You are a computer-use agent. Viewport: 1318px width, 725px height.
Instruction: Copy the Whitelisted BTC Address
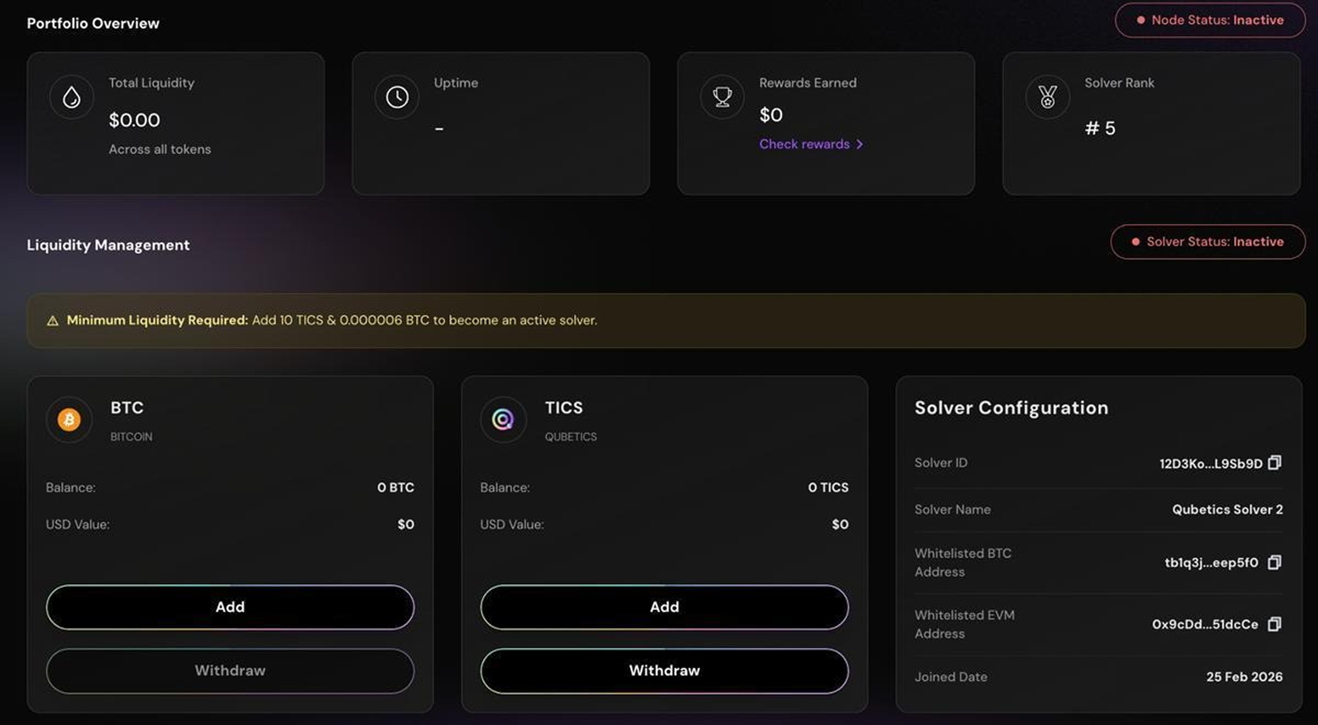click(x=1275, y=562)
